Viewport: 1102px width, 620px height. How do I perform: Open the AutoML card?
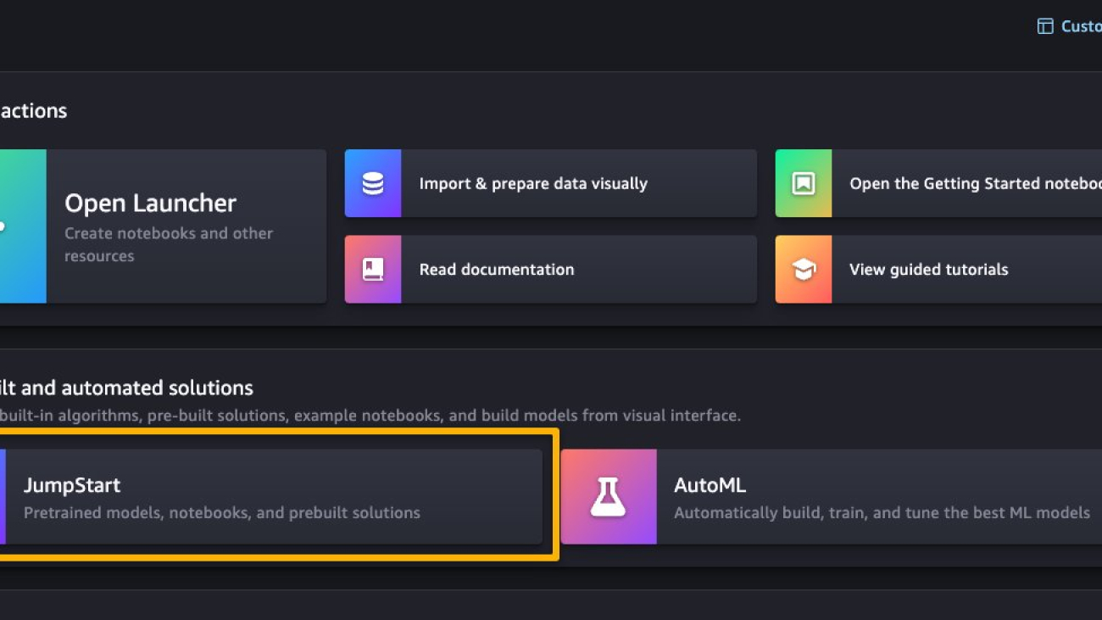click(x=832, y=497)
